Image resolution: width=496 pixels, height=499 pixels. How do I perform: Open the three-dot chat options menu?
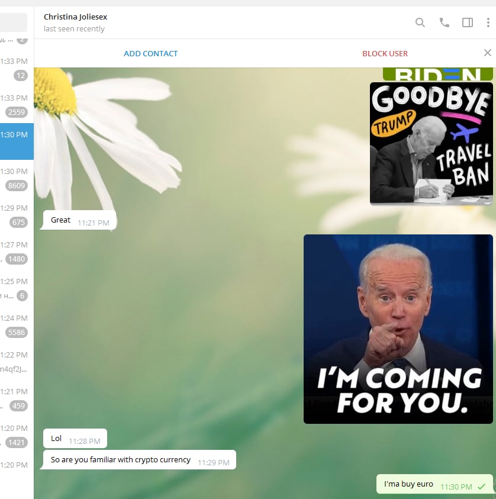tap(488, 22)
